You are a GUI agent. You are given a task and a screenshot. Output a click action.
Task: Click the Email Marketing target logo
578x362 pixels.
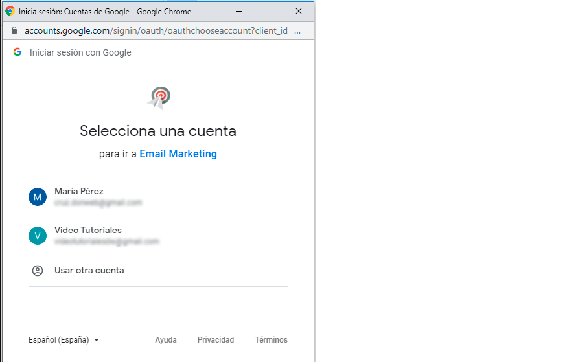159,98
